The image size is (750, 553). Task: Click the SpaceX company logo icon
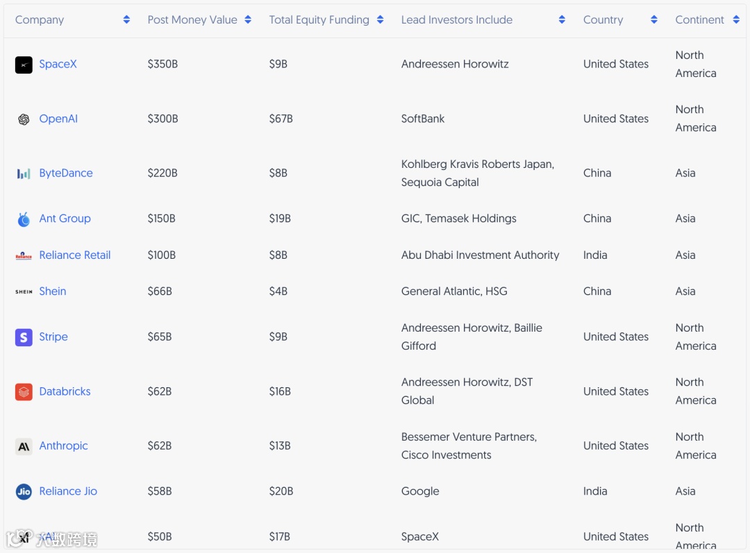[24, 65]
